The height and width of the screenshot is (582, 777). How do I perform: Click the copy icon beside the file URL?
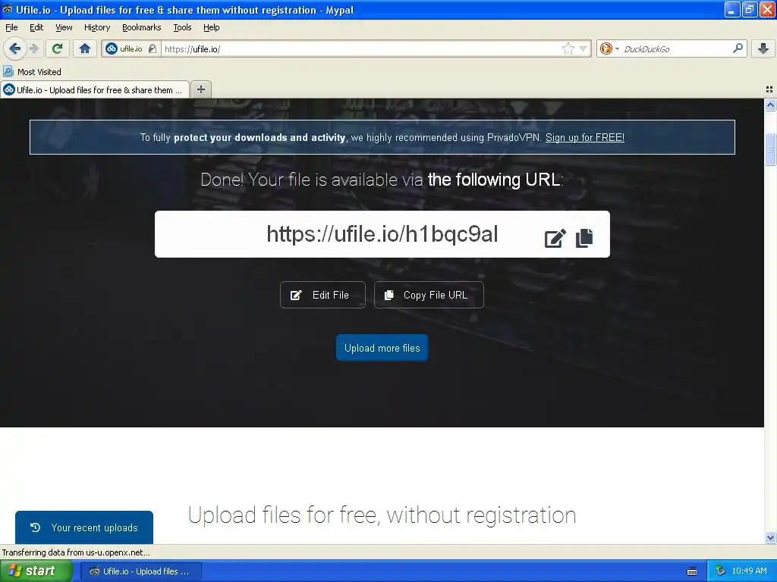point(584,238)
